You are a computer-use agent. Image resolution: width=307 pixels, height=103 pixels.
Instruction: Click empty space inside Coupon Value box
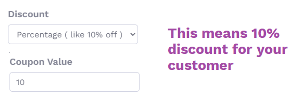pyautogui.click(x=82, y=82)
